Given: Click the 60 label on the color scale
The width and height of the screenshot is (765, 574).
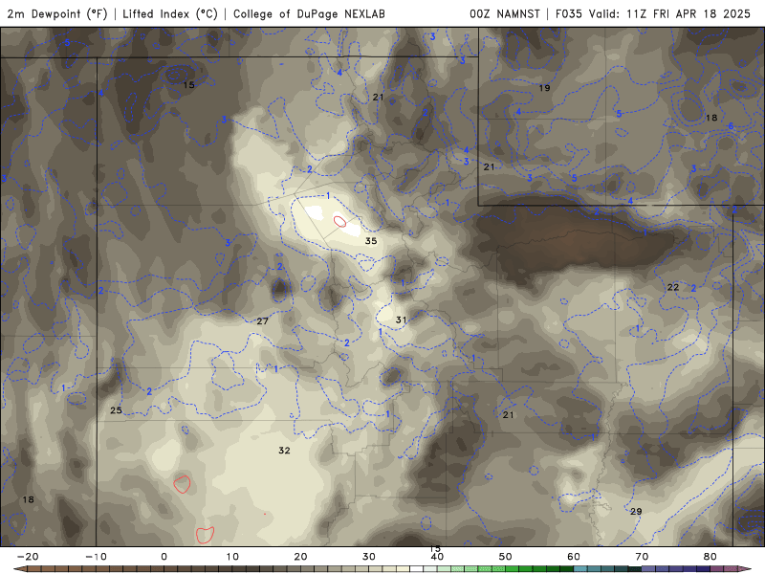Looking at the screenshot, I should 574,557.
